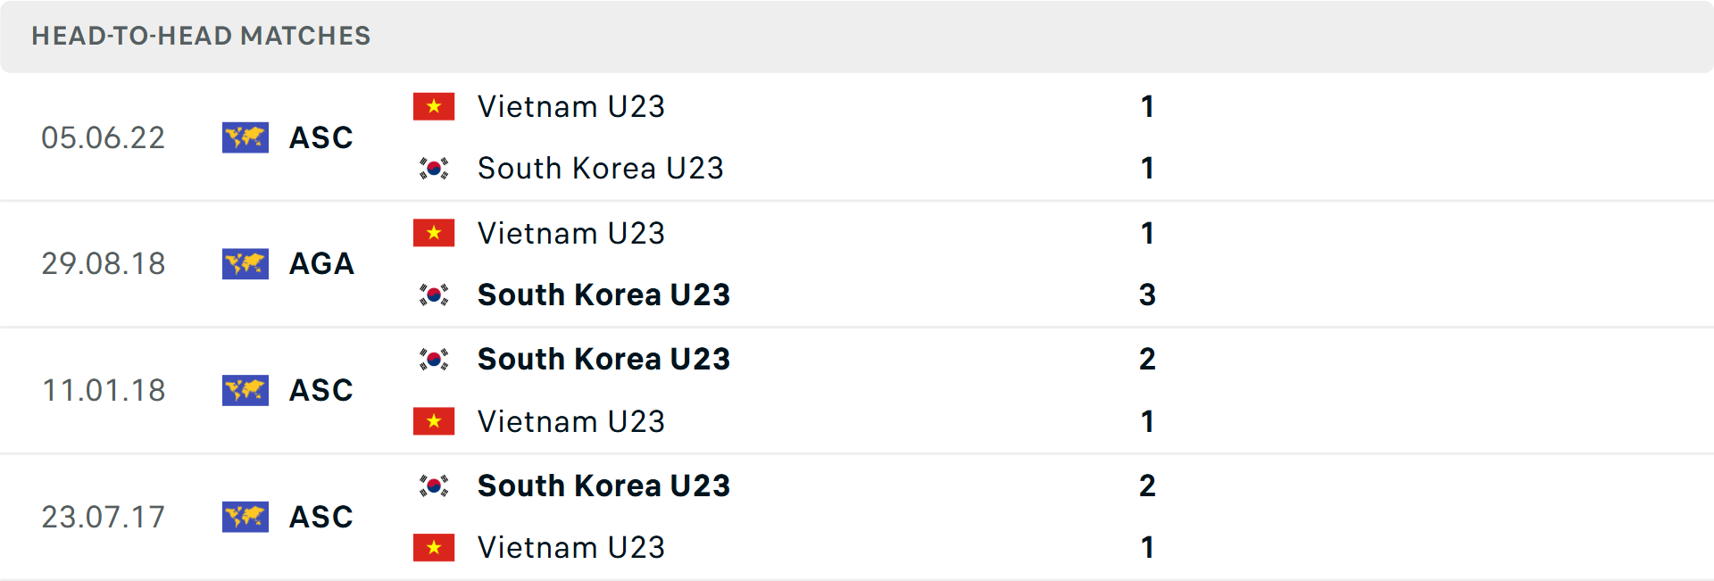Screen dimensions: 1714x581
Task: Click the competition icon for the 05.06.22 match
Action: tap(245, 137)
